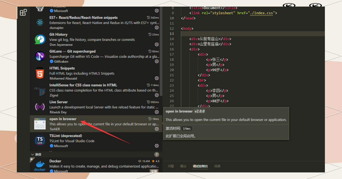Select GitLens — Git supercharged title

(72, 51)
